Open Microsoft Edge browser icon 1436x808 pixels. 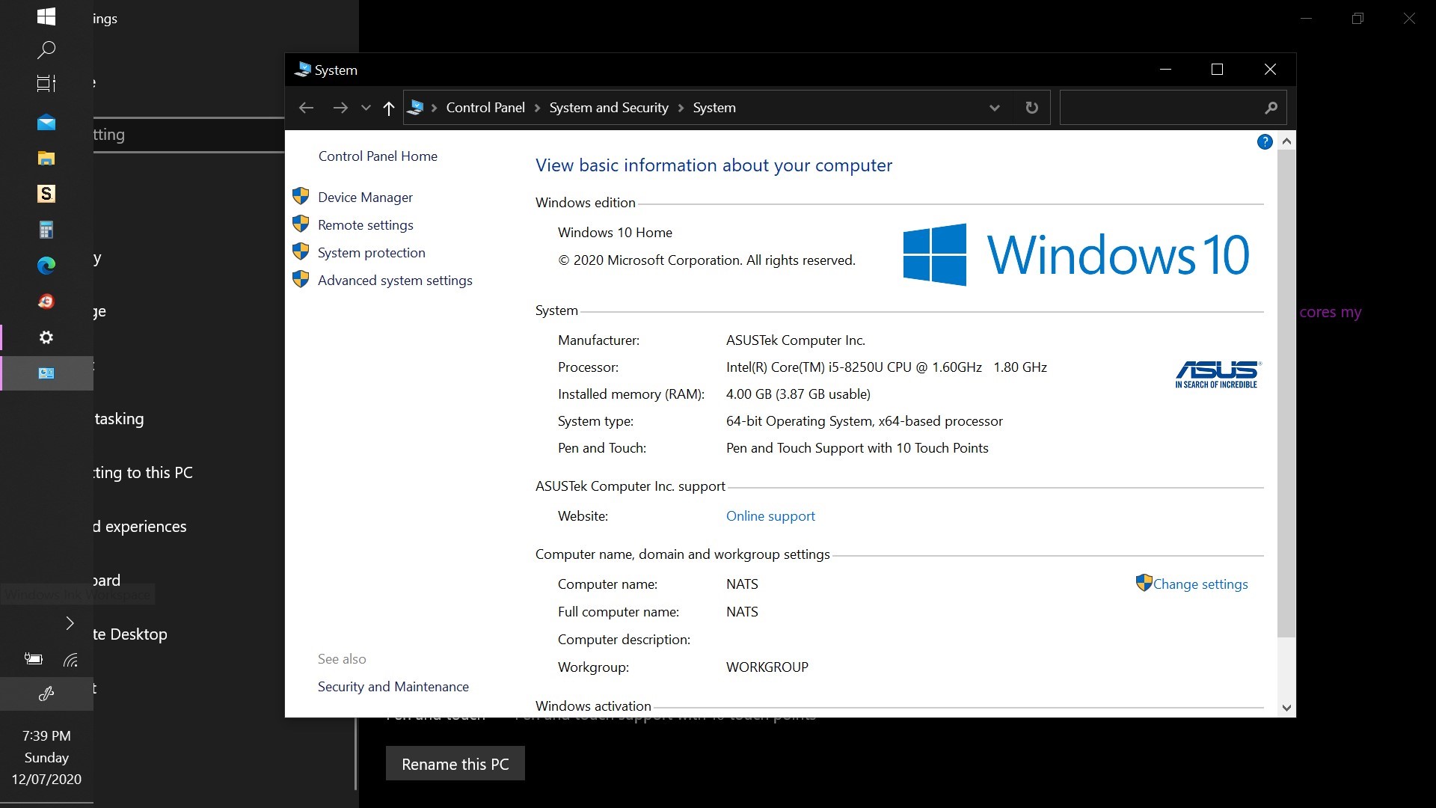coord(46,265)
